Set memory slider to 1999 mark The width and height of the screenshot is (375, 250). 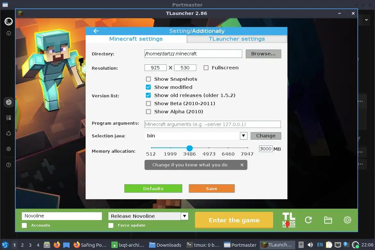click(170, 148)
